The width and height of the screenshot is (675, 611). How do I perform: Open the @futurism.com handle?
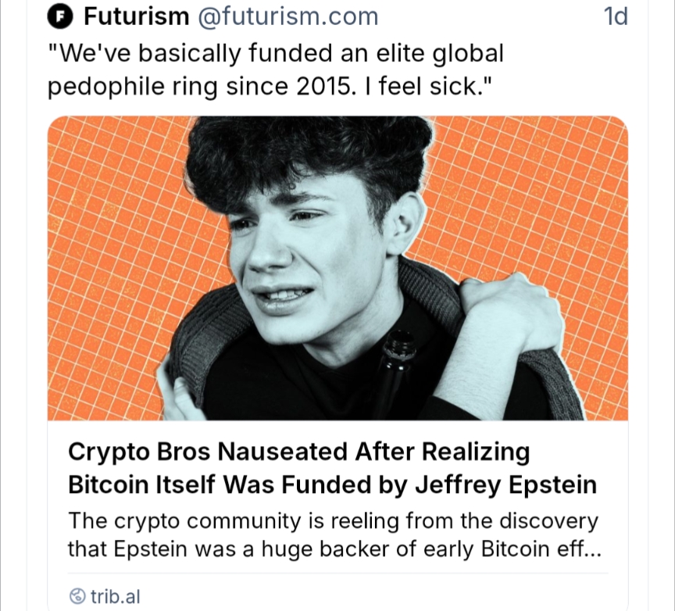tap(288, 16)
